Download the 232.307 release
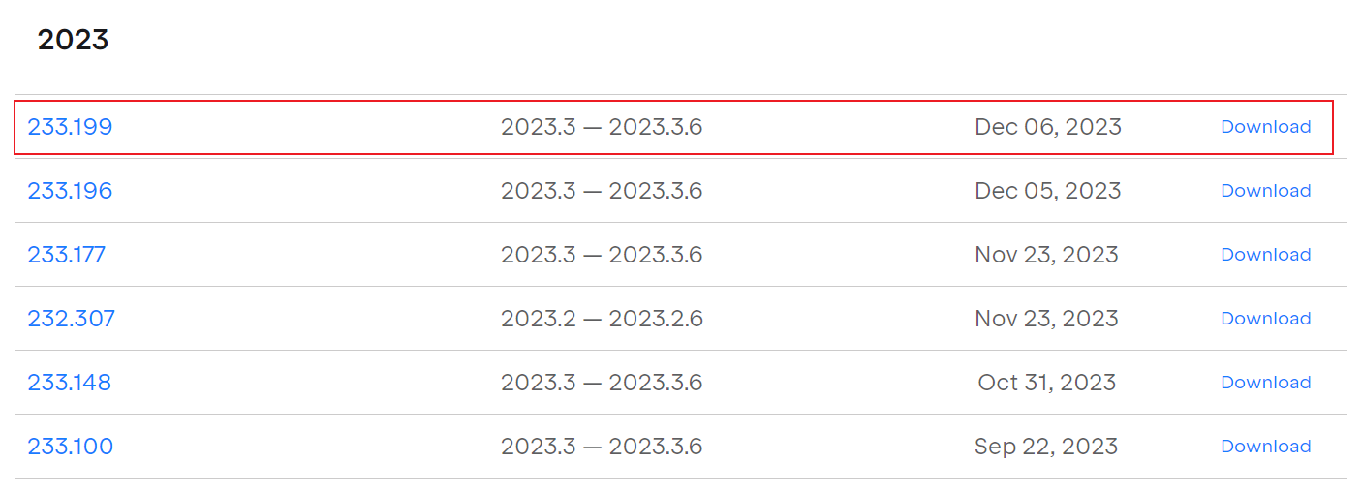 tap(1265, 319)
